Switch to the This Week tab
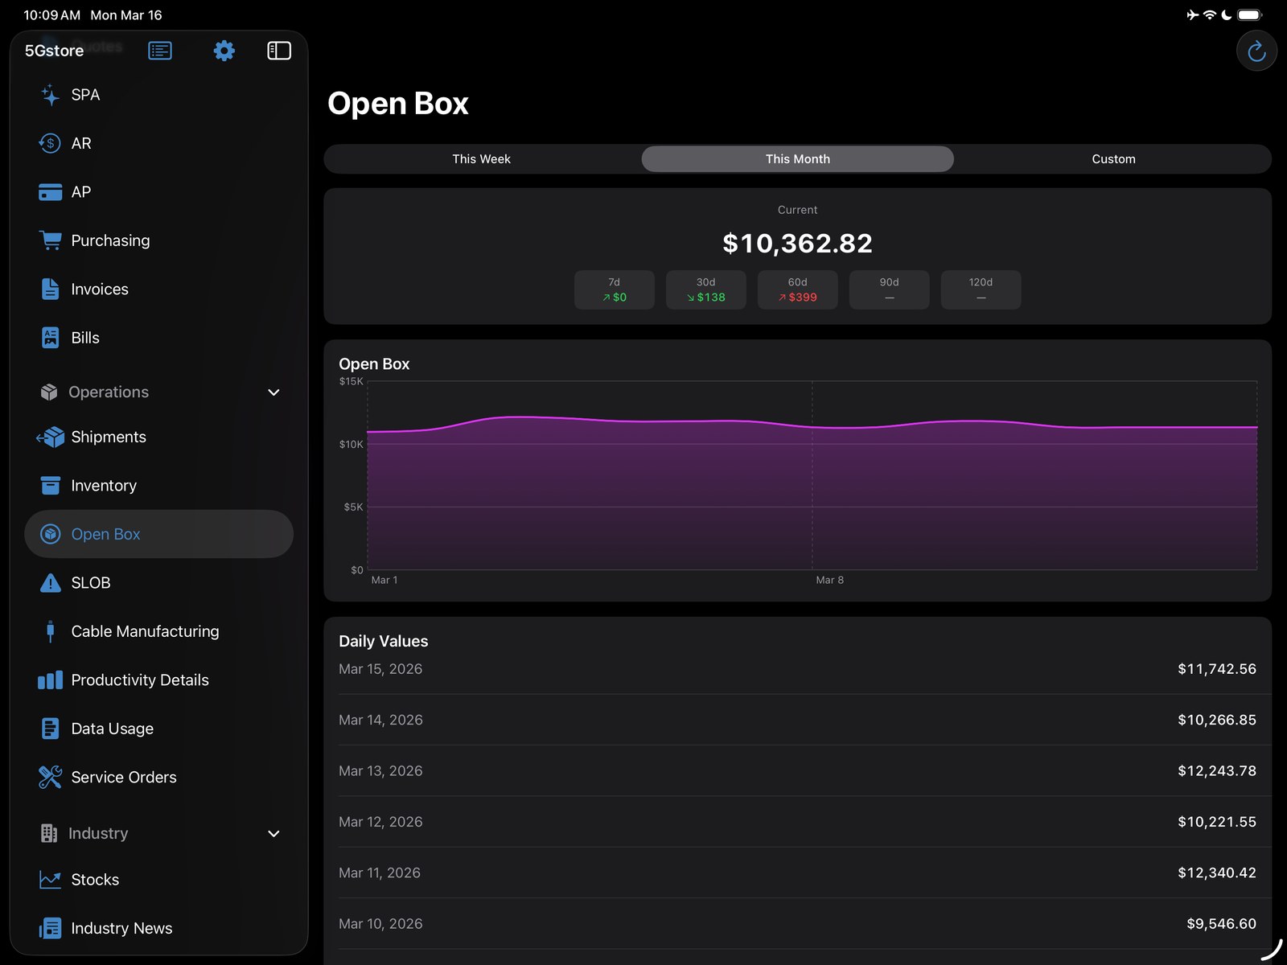Viewport: 1287px width, 965px height. [481, 158]
